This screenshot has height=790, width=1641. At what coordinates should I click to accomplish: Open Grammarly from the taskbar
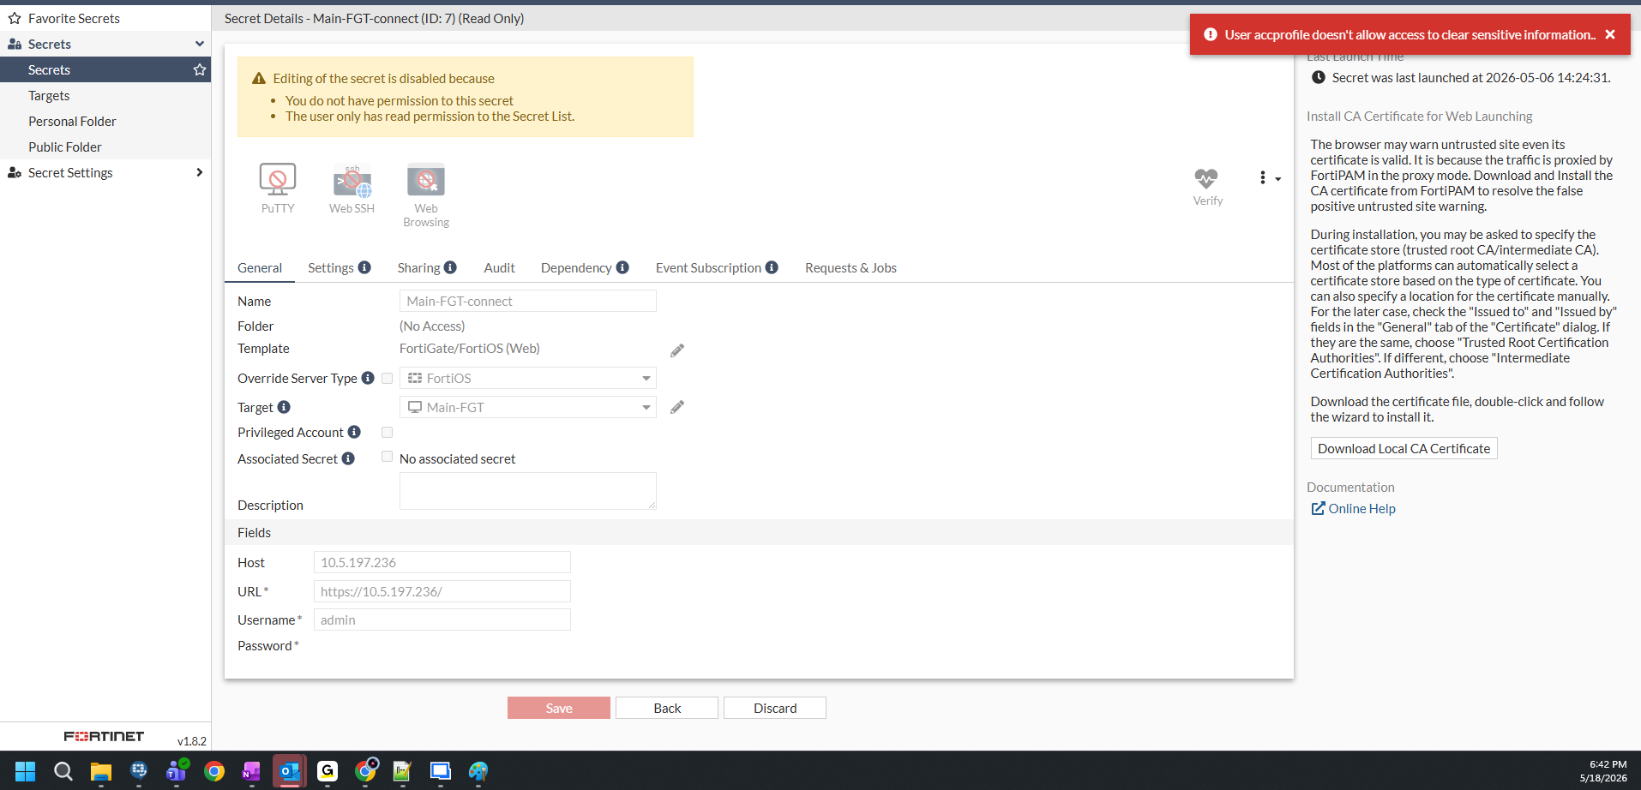point(328,771)
